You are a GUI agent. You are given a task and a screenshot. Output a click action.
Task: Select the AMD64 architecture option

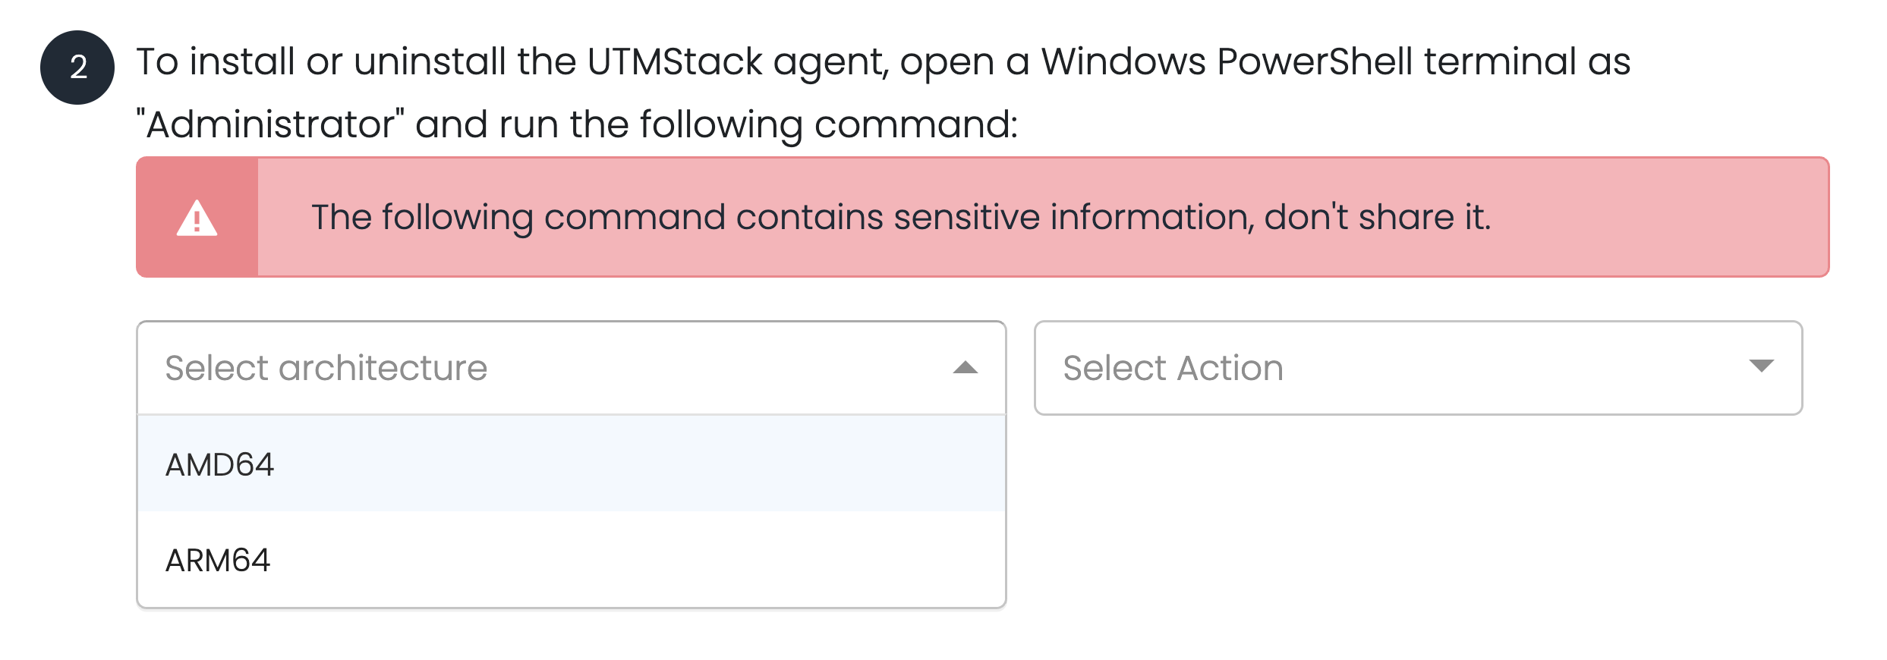click(220, 464)
